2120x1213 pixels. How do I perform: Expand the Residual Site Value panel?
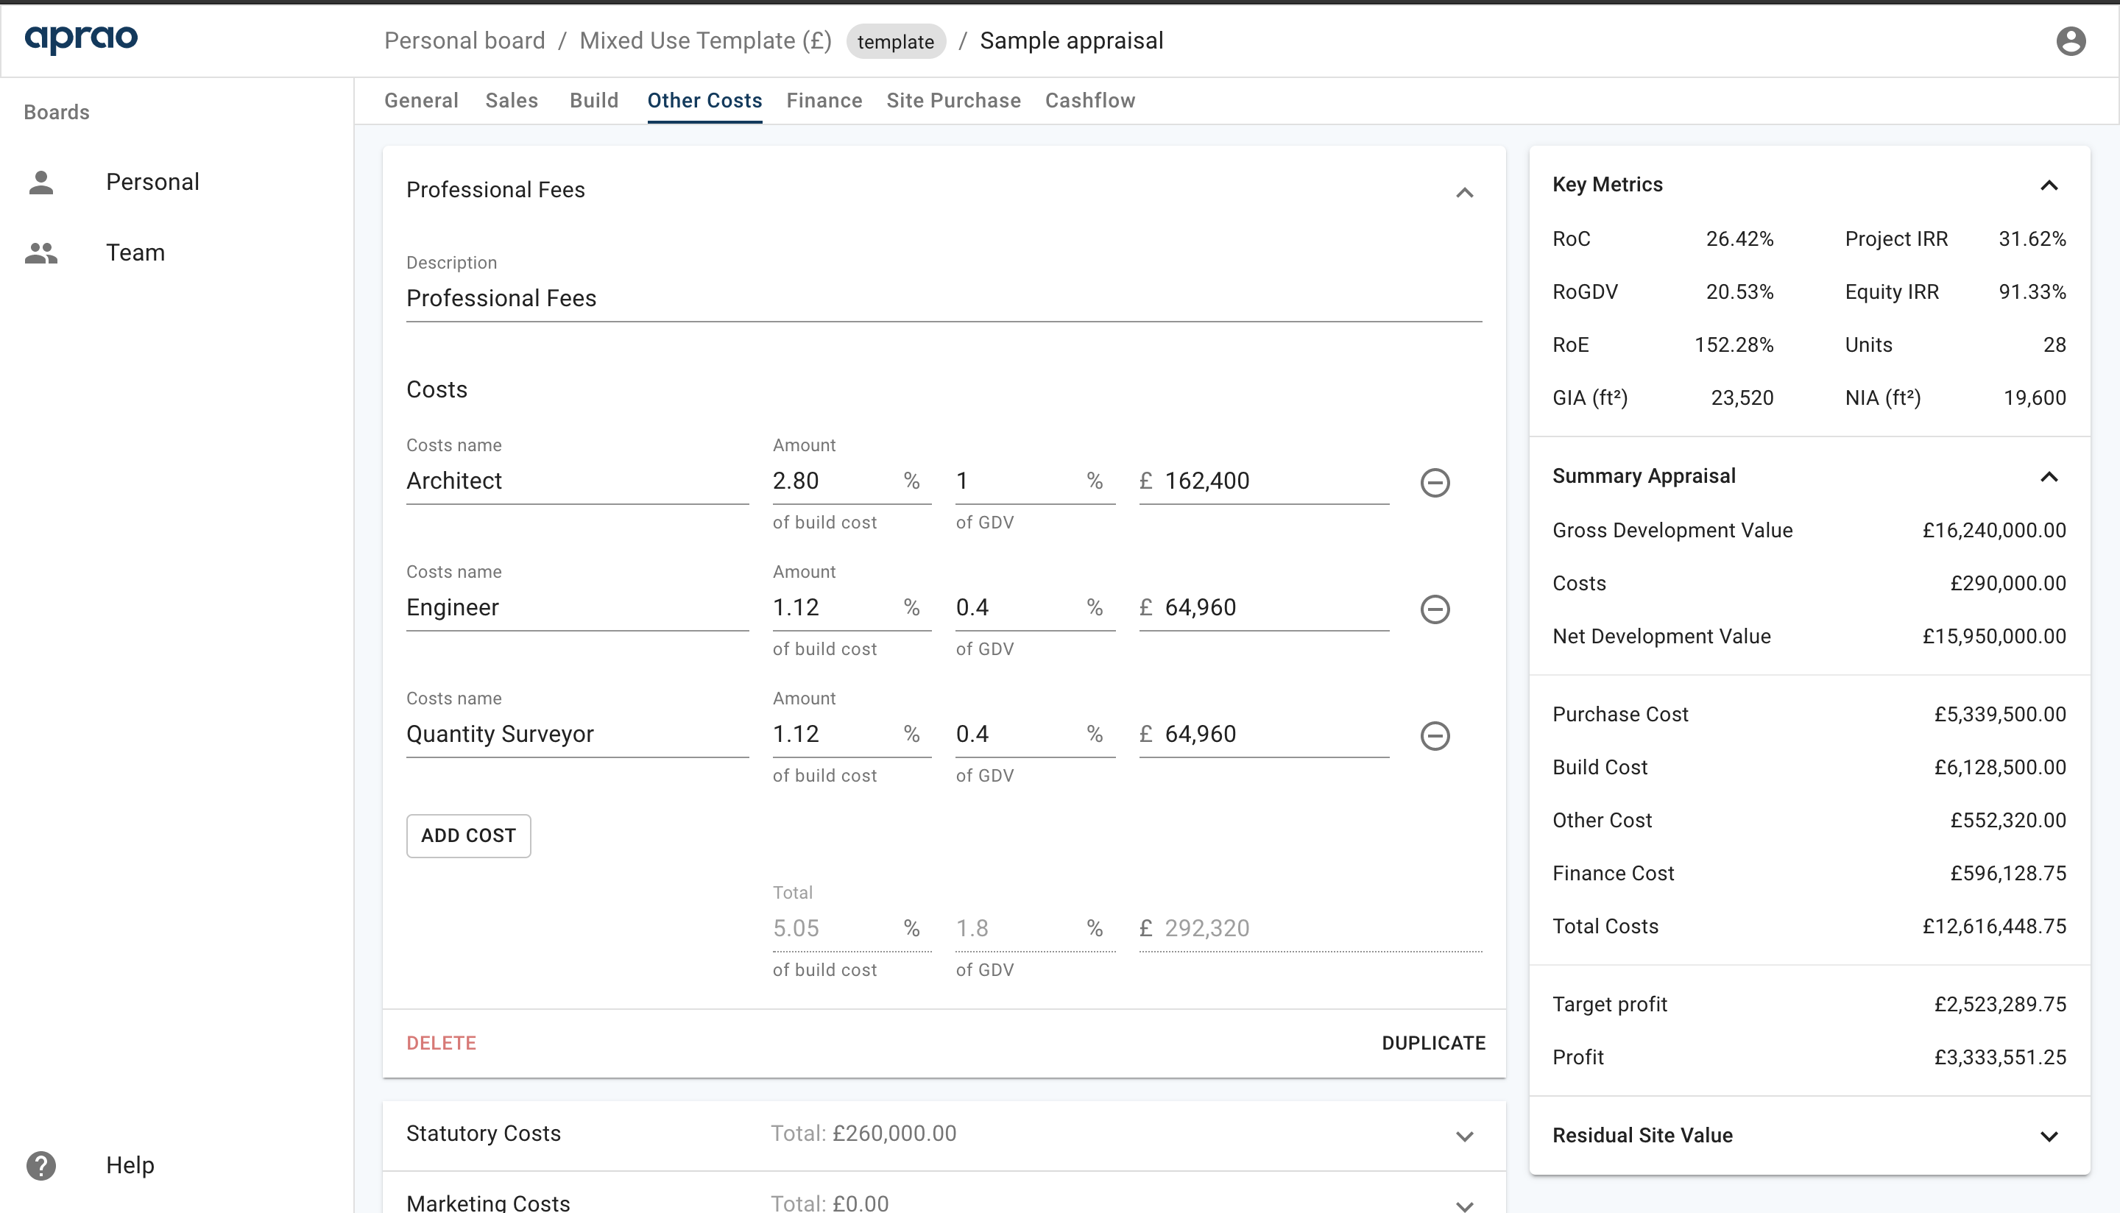pyautogui.click(x=2049, y=1136)
